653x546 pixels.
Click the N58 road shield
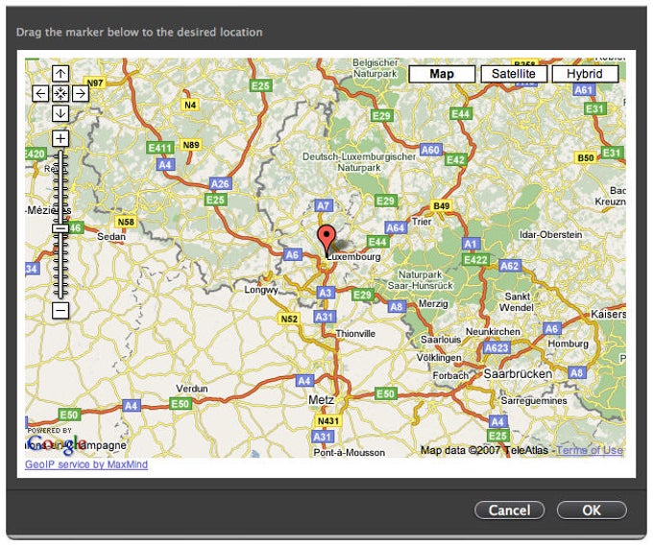[126, 222]
